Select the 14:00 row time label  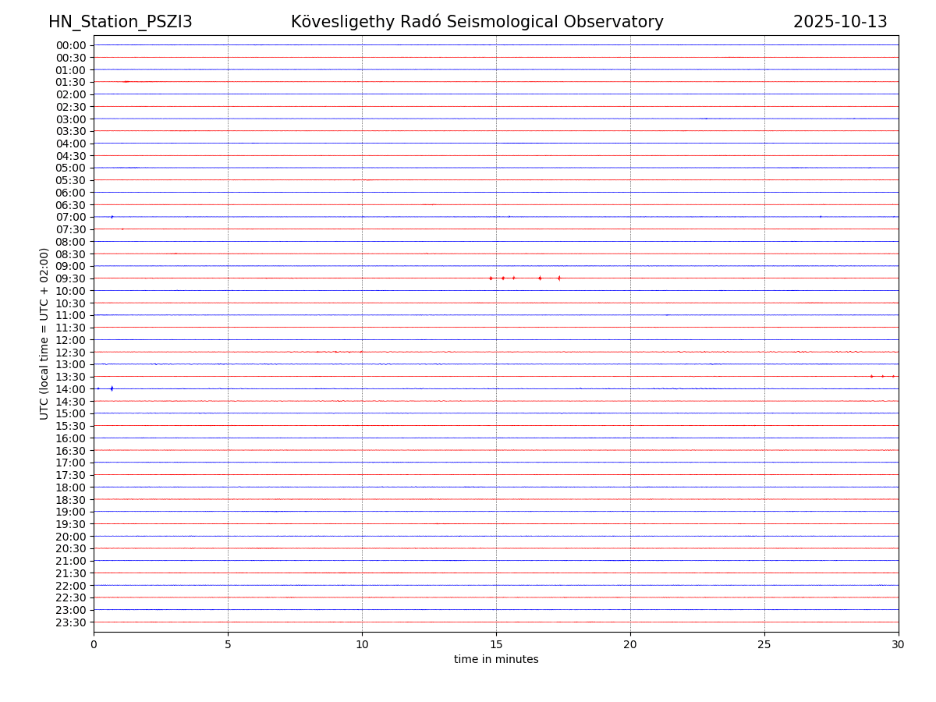[x=70, y=389]
